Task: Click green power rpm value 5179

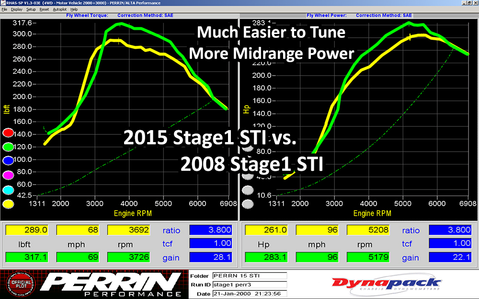Action: coord(368,257)
